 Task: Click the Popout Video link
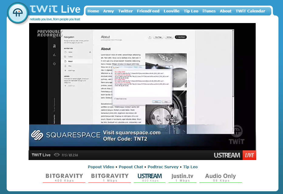coord(101,167)
